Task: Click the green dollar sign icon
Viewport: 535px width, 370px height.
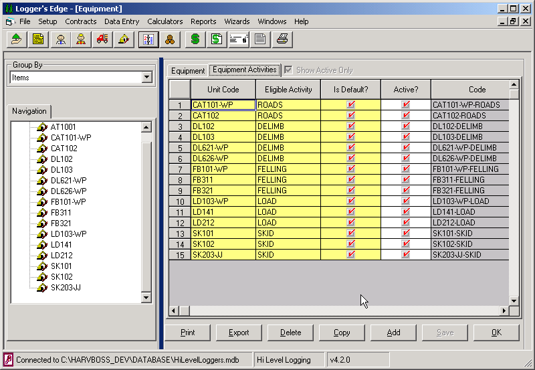Action: (x=195, y=39)
